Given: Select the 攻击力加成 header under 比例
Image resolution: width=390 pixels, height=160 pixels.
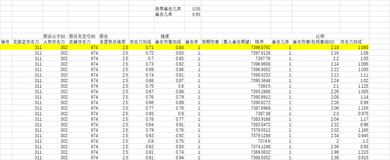Looking at the screenshot, I should pyautogui.click(x=354, y=42).
